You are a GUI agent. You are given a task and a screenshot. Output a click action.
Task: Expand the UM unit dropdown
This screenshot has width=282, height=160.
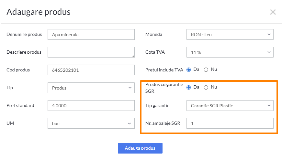[x=91, y=123]
